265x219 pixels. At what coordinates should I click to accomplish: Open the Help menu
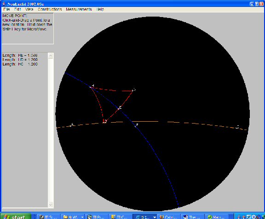pyautogui.click(x=100, y=9)
